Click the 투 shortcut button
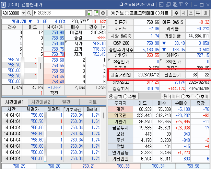Viewport: 211px width, 169px height. pyautogui.click(x=198, y=13)
